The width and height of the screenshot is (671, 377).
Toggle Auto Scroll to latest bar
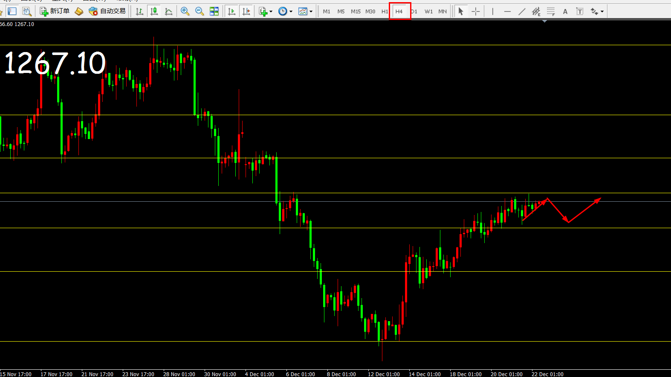click(x=231, y=12)
